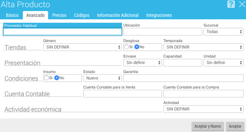Expand the Actividad dropdown
This screenshot has width=246, height=132.
pyautogui.click(x=203, y=109)
